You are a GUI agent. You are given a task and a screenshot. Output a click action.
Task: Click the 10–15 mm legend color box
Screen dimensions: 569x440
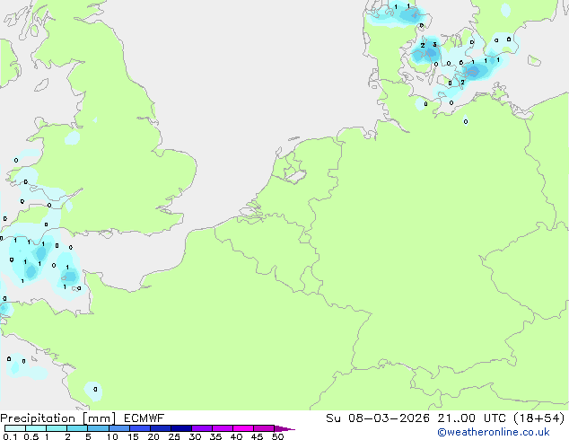pos(118,428)
